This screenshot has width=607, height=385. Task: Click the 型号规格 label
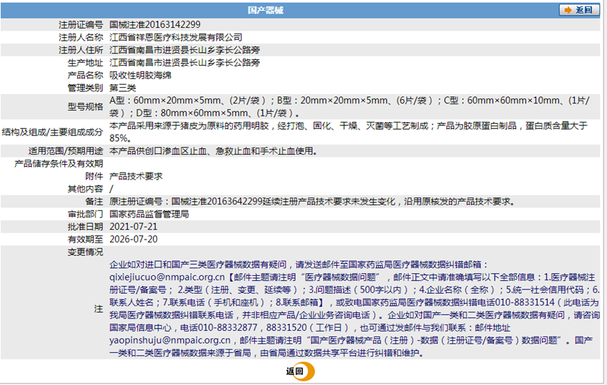click(85, 107)
